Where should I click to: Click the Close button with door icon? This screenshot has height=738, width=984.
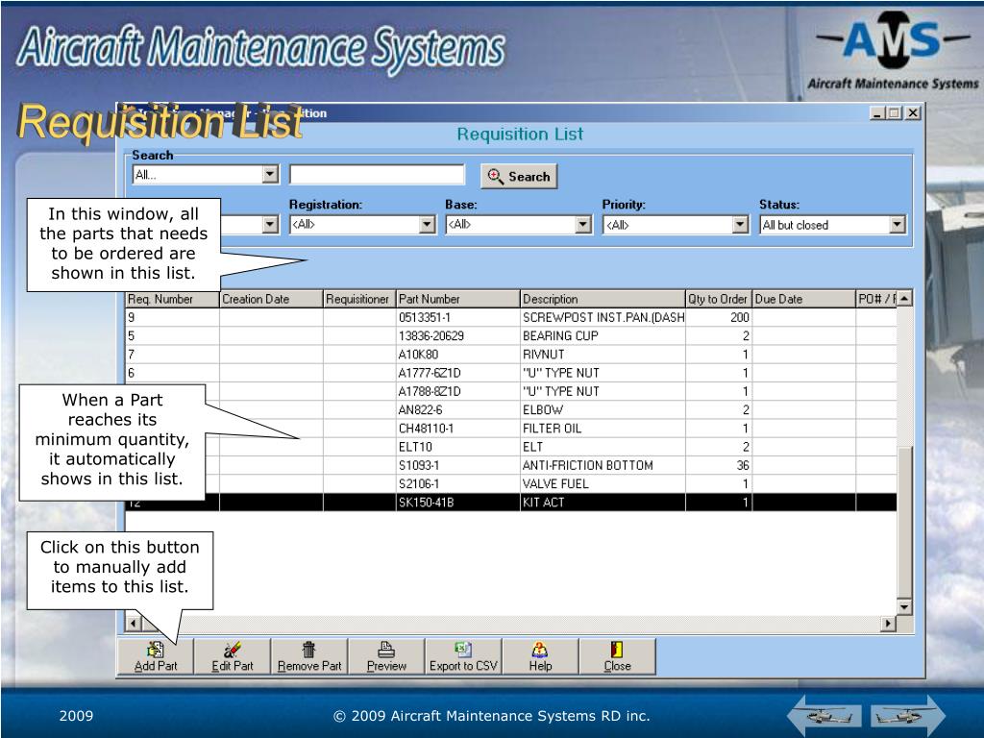click(x=618, y=656)
